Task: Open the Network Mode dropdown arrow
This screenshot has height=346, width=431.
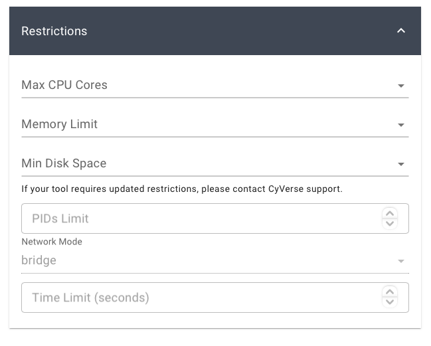Action: (400, 261)
